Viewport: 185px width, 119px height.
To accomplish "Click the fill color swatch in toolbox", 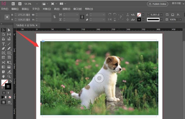I will (5, 83).
